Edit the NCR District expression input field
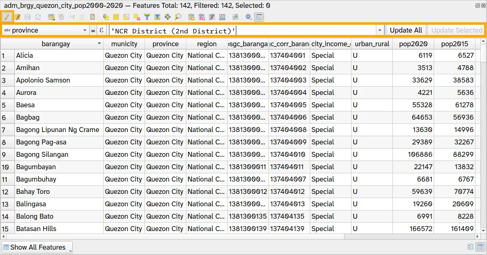487x255 pixels. point(240,30)
